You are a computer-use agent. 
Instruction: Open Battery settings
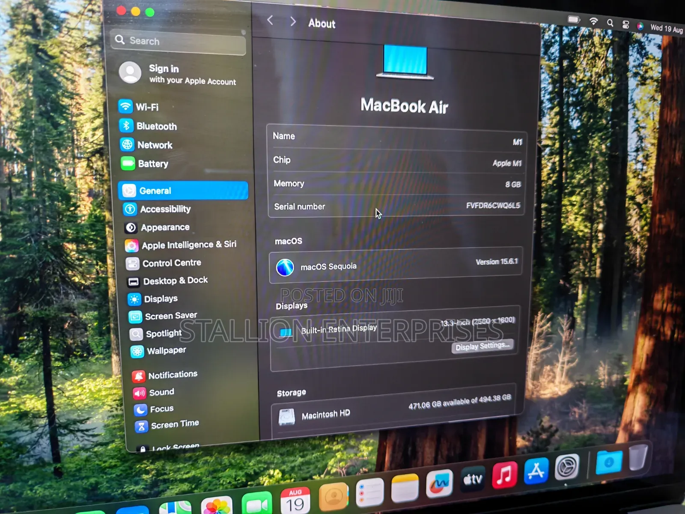tap(145, 163)
